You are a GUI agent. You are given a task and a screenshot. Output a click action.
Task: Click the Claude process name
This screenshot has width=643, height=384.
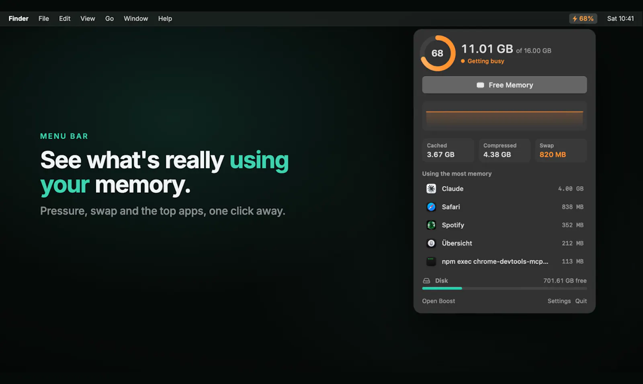point(453,189)
